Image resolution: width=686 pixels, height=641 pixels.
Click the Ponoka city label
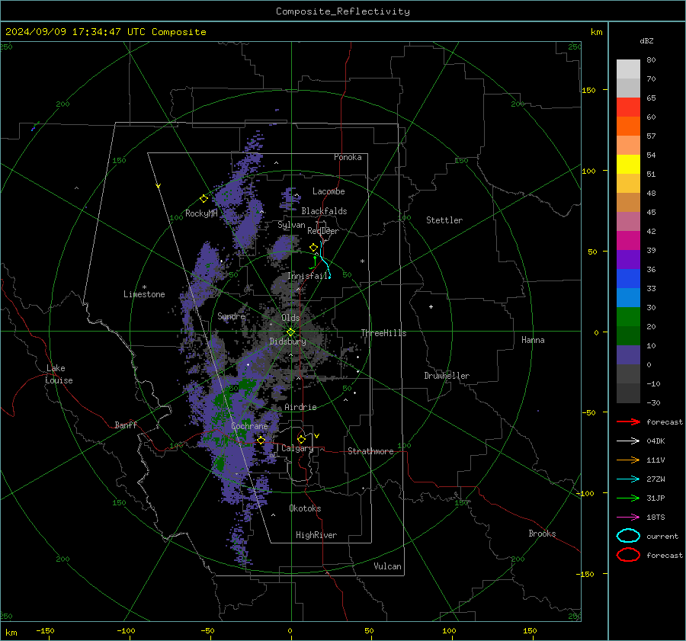(x=348, y=157)
